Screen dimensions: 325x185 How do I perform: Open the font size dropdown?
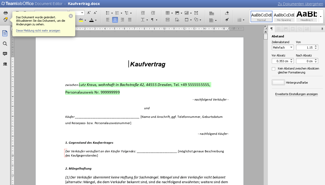[82, 13]
